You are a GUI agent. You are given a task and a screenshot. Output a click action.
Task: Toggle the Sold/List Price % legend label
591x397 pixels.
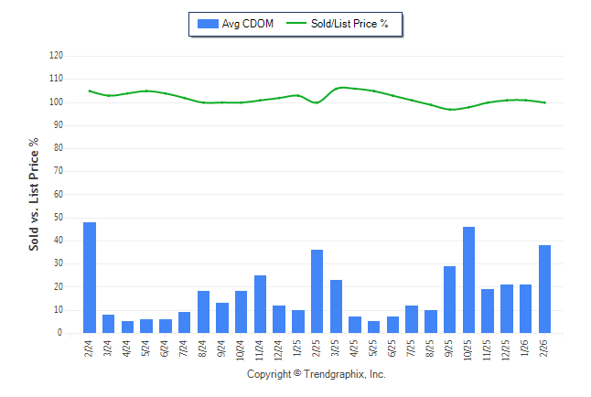pyautogui.click(x=349, y=24)
